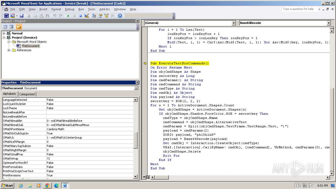Open the Window menu

[120, 9]
